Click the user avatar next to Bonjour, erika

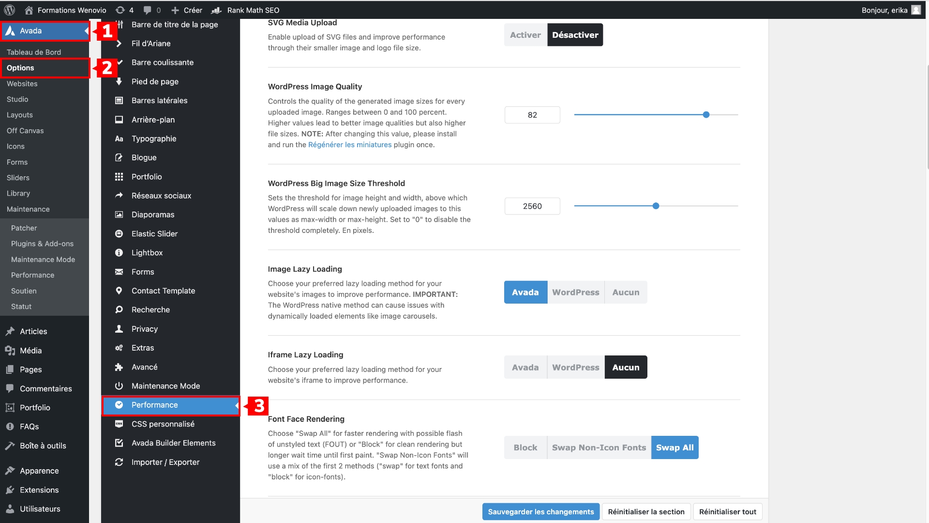(916, 10)
